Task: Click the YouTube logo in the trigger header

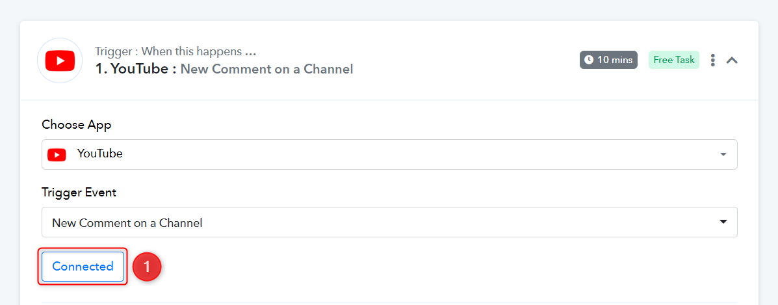Action: point(60,60)
